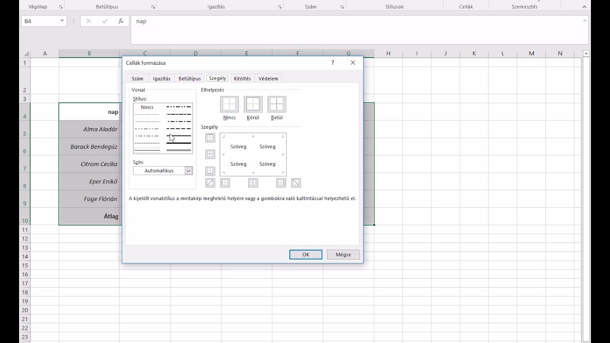Click cell containing 'Barack Bendegúz'
Viewport: 610px width, 343px height.
point(89,147)
